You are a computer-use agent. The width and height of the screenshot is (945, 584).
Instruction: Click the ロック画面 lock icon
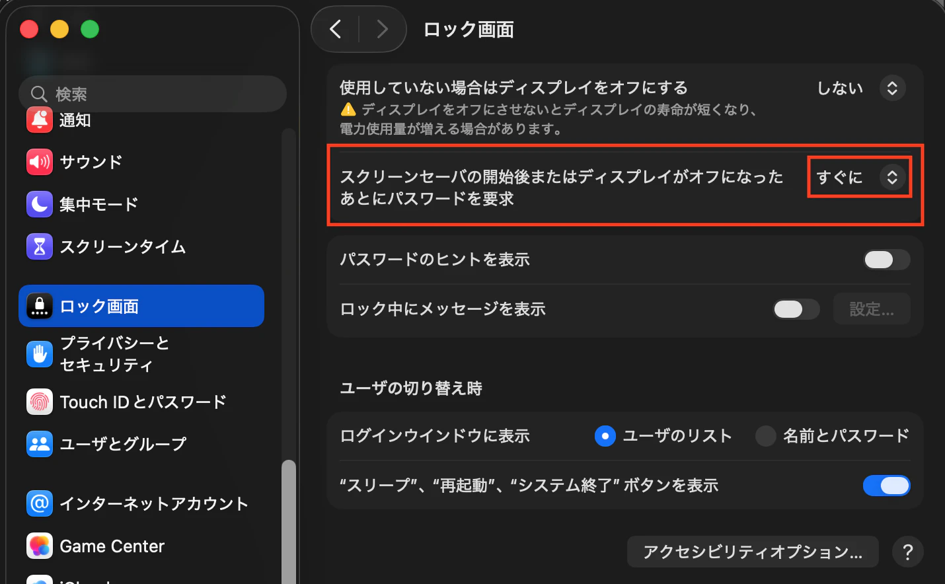click(x=40, y=306)
